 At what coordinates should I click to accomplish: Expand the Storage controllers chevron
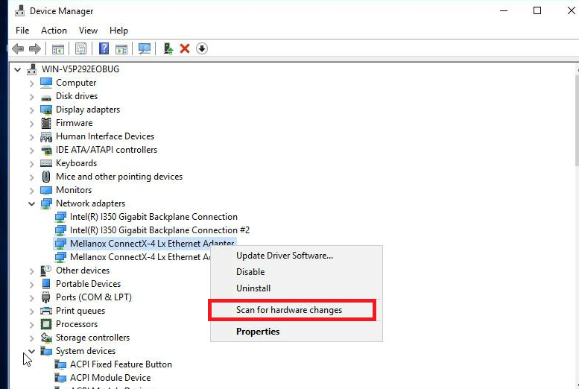pos(32,338)
